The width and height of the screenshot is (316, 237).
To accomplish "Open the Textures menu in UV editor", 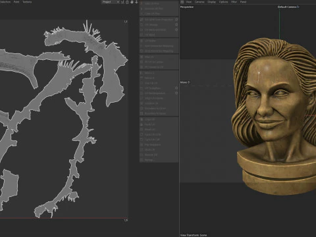I will point(27,2).
